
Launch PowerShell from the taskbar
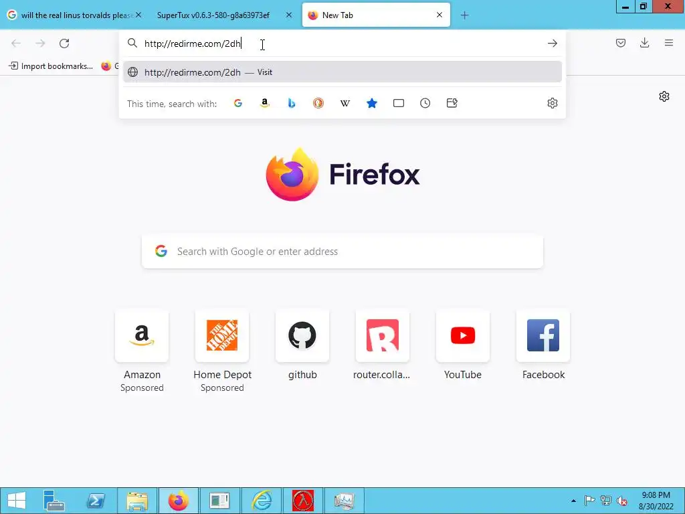tap(96, 501)
